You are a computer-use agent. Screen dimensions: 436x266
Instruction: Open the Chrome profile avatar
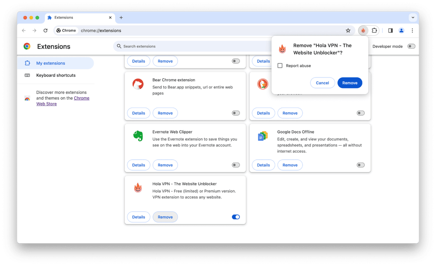pyautogui.click(x=402, y=30)
